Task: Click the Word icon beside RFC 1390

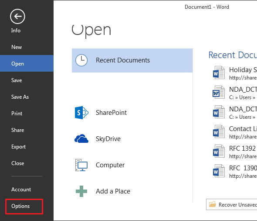Action: click(219, 171)
